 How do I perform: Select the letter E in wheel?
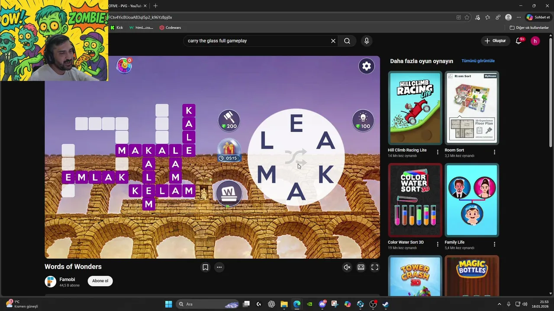click(296, 124)
